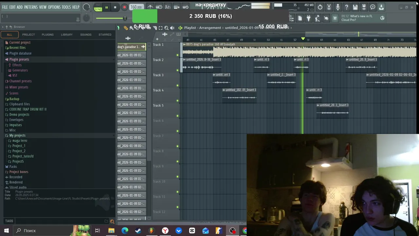The image size is (419, 236).
Task: Arm the red Record button
Action: (124, 7)
